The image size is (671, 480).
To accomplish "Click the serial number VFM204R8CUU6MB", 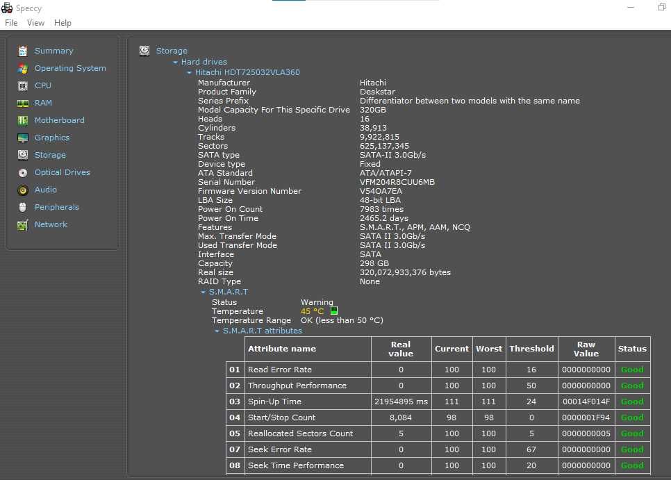I will [x=397, y=182].
